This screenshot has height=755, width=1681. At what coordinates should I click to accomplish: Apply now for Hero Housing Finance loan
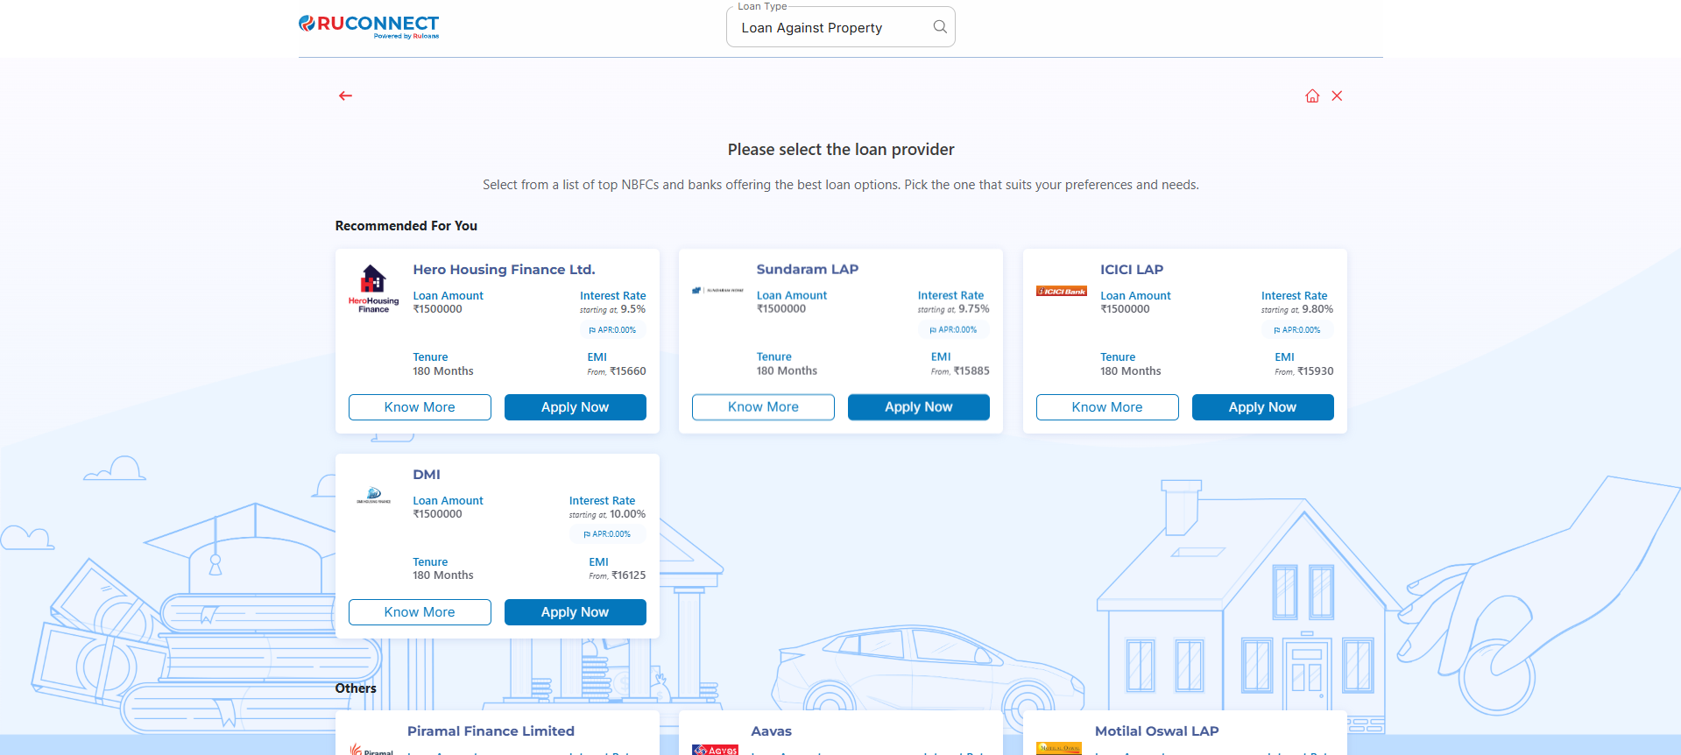tap(575, 407)
